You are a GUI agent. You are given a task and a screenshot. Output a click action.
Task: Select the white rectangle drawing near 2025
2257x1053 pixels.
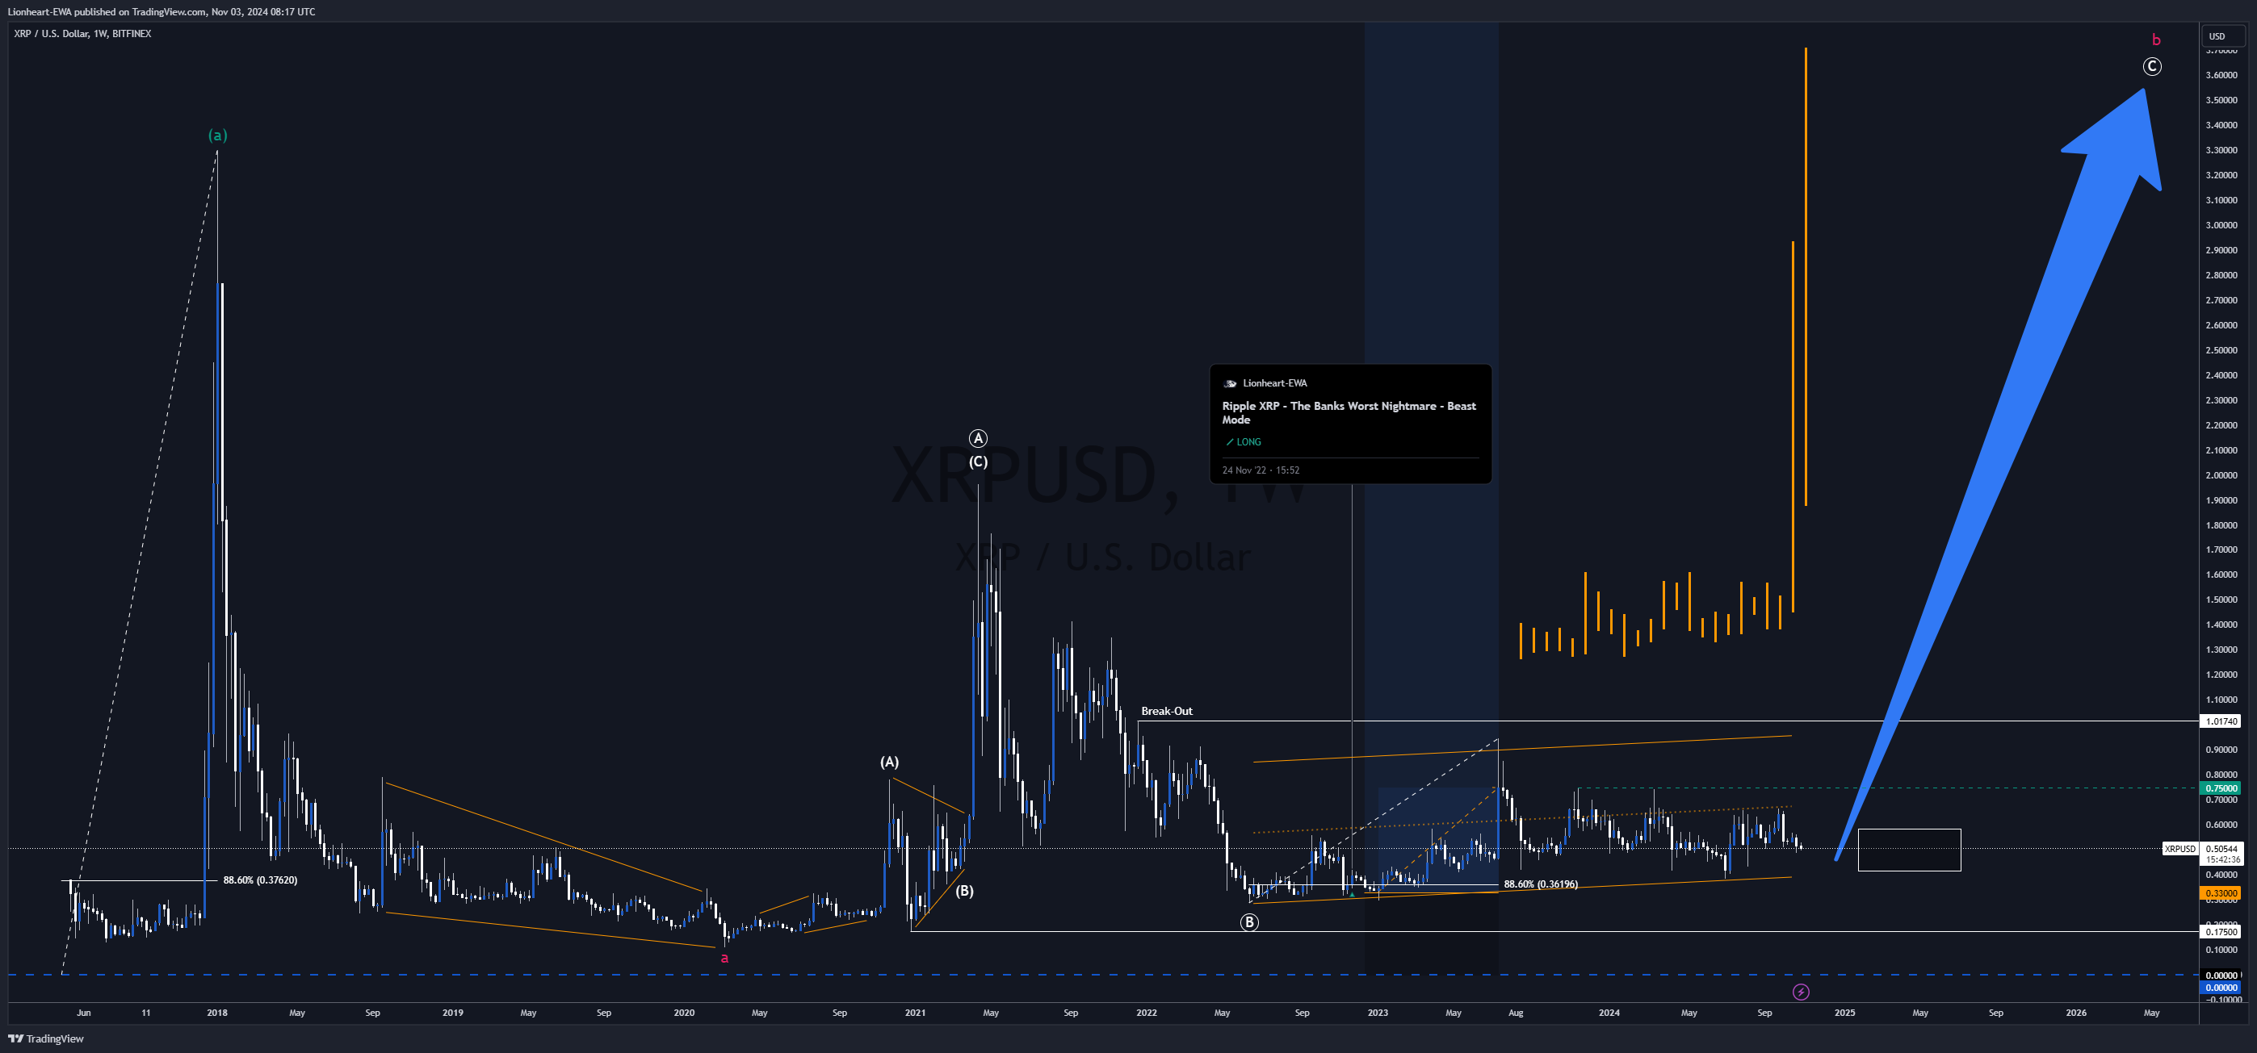[1909, 850]
